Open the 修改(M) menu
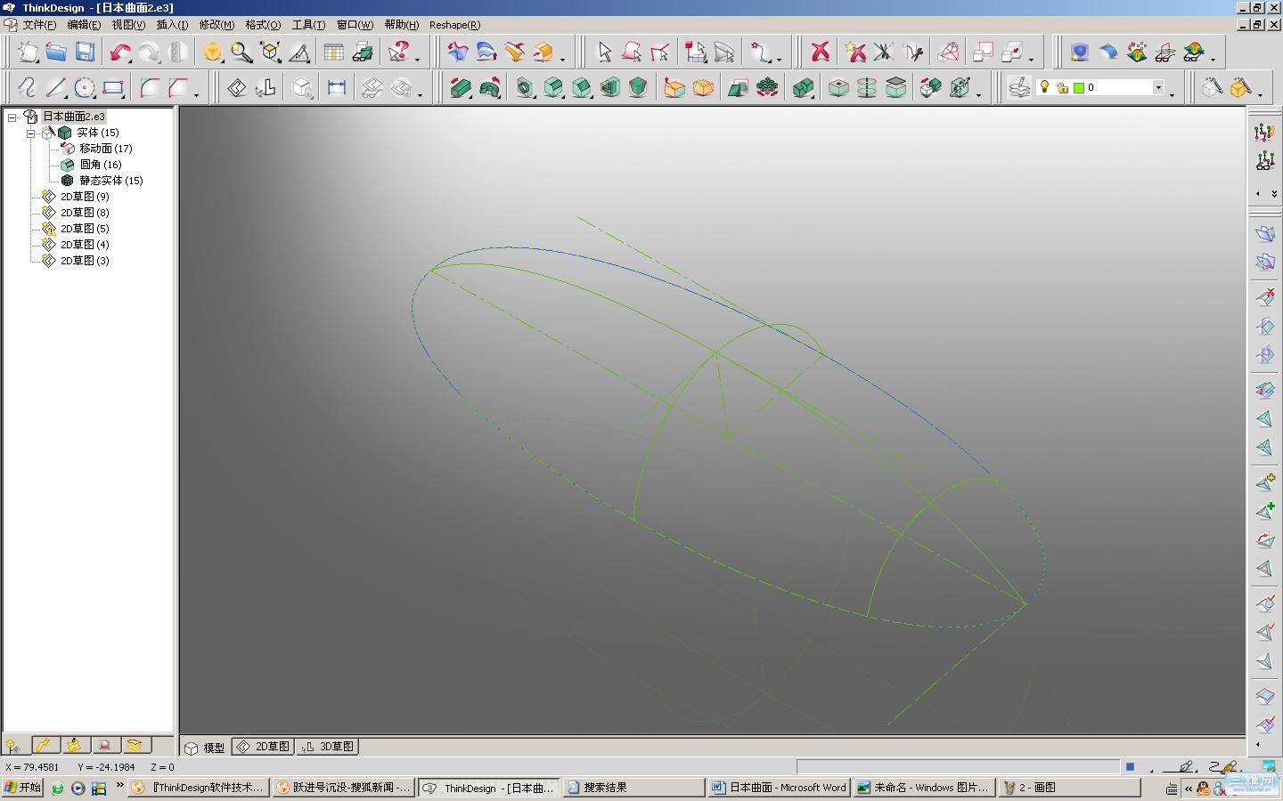The width and height of the screenshot is (1283, 801). point(217,25)
